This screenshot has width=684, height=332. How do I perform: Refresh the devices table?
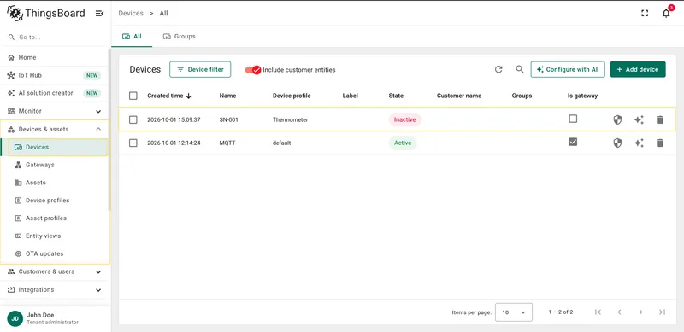(498, 69)
